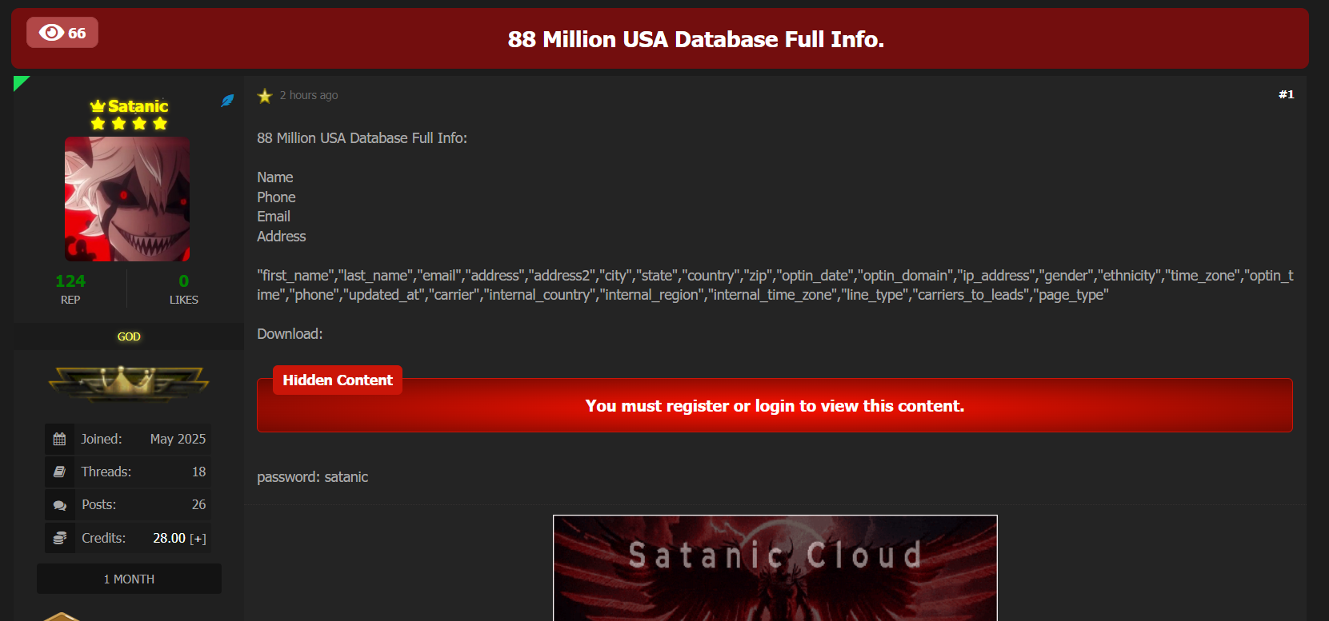This screenshot has height=621, width=1329.
Task: Click the calendar icon beside Joined
Action: tap(59, 439)
